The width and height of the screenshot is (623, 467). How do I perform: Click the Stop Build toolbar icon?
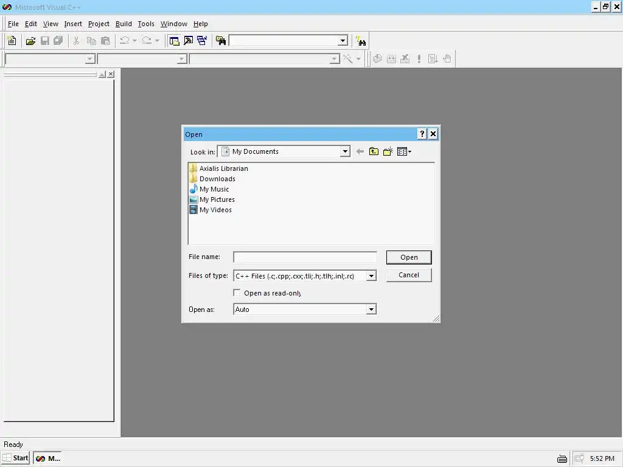coord(405,59)
